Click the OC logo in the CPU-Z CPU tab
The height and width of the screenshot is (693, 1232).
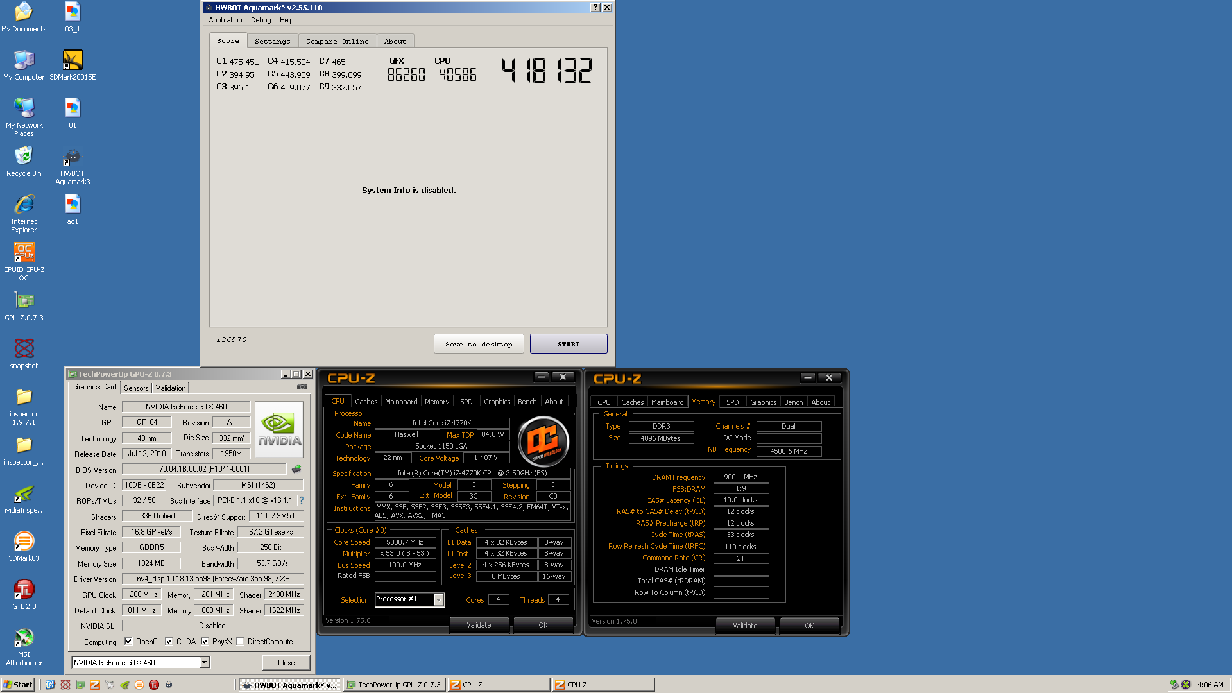coord(543,441)
